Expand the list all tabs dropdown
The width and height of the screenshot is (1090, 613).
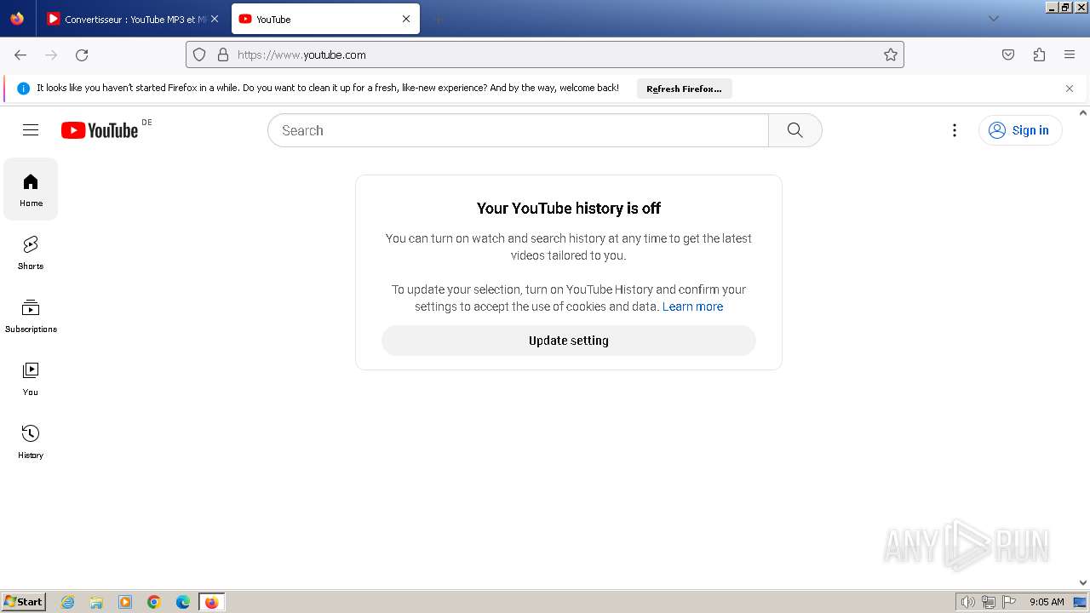pos(993,19)
